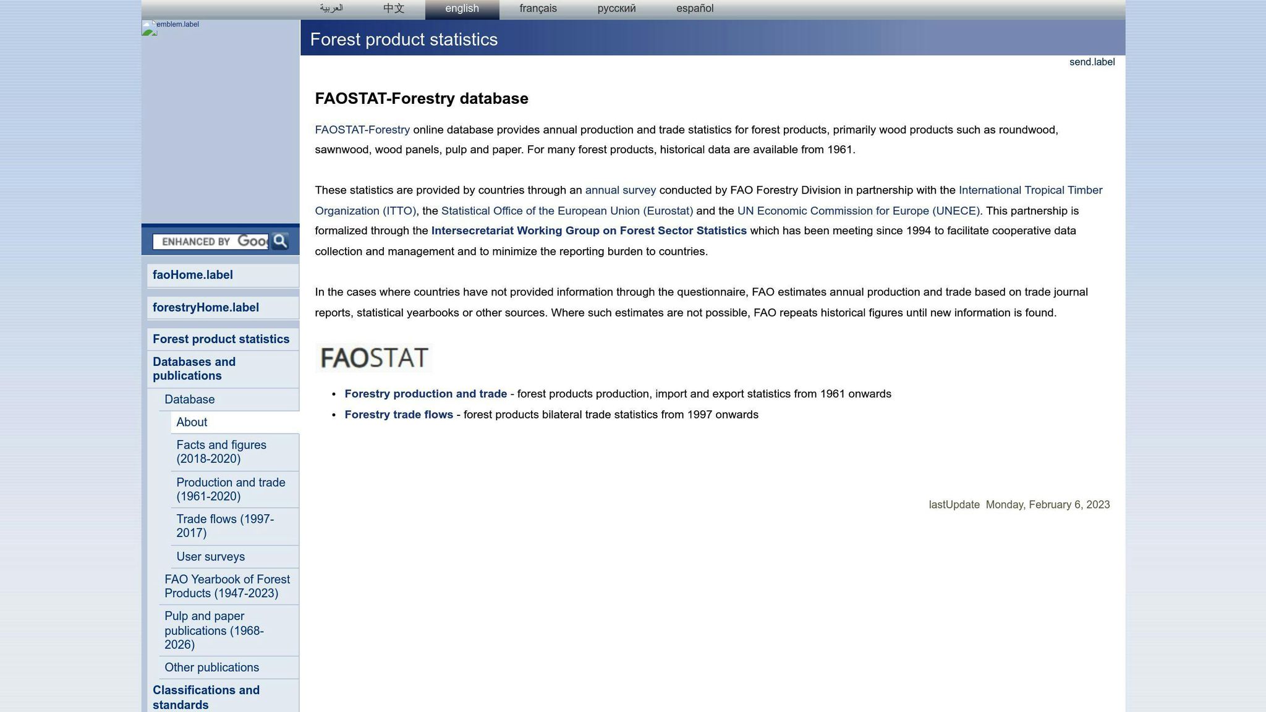Click the broken emblem image

coord(171,28)
